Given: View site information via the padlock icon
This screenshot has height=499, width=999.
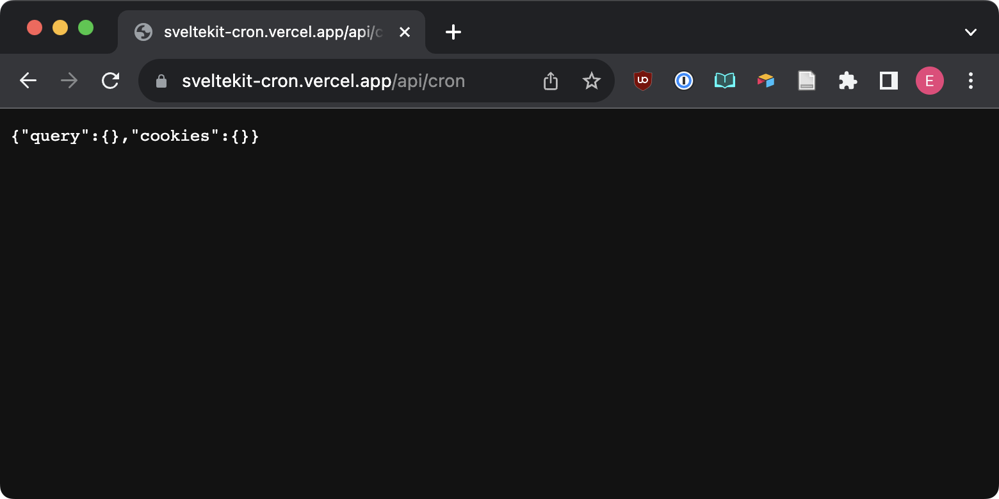Looking at the screenshot, I should (160, 81).
